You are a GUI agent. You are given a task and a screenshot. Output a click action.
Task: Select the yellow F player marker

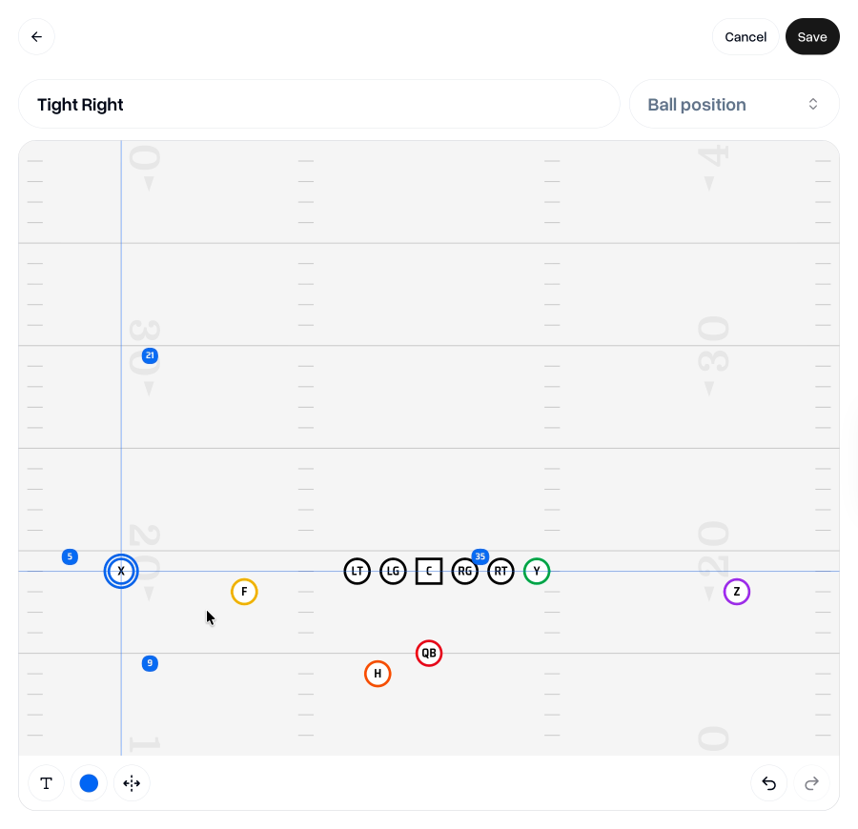[244, 592]
